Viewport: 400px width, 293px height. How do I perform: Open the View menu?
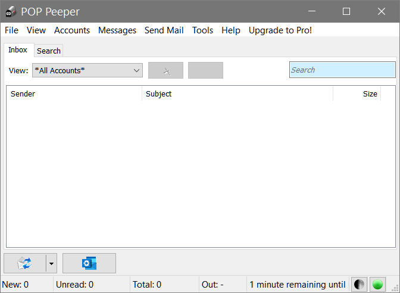click(x=36, y=30)
